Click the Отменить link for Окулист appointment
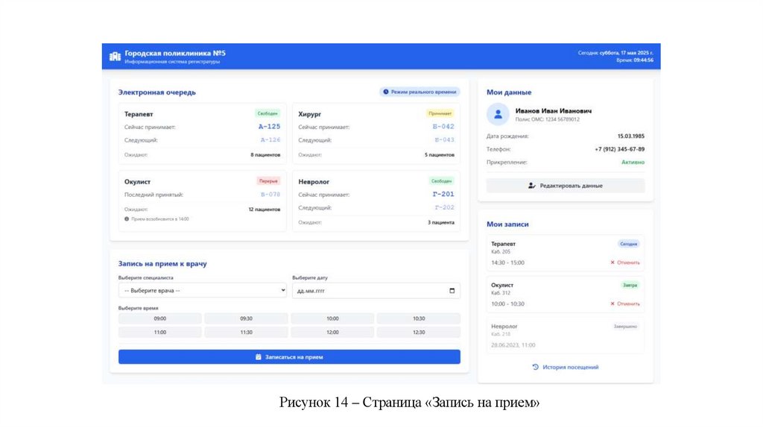Image resolution: width=763 pixels, height=428 pixels. pos(625,303)
